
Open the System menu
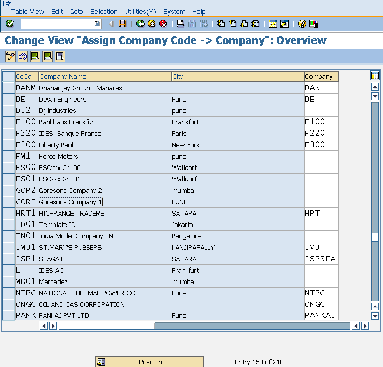tap(174, 12)
